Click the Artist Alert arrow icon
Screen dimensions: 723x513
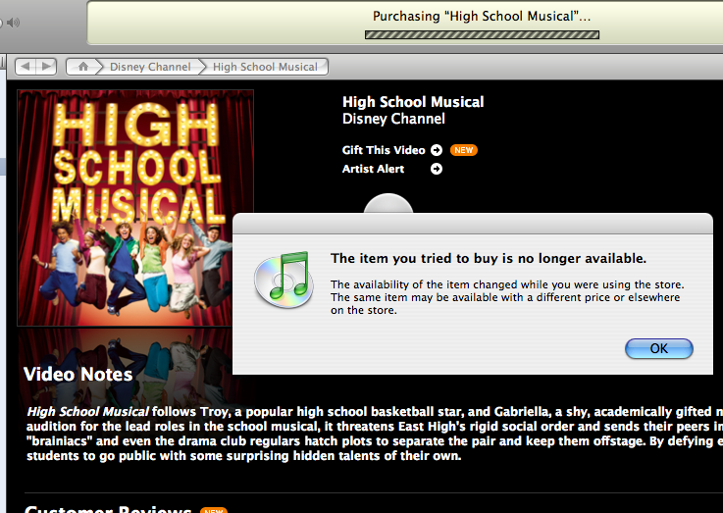(x=437, y=169)
